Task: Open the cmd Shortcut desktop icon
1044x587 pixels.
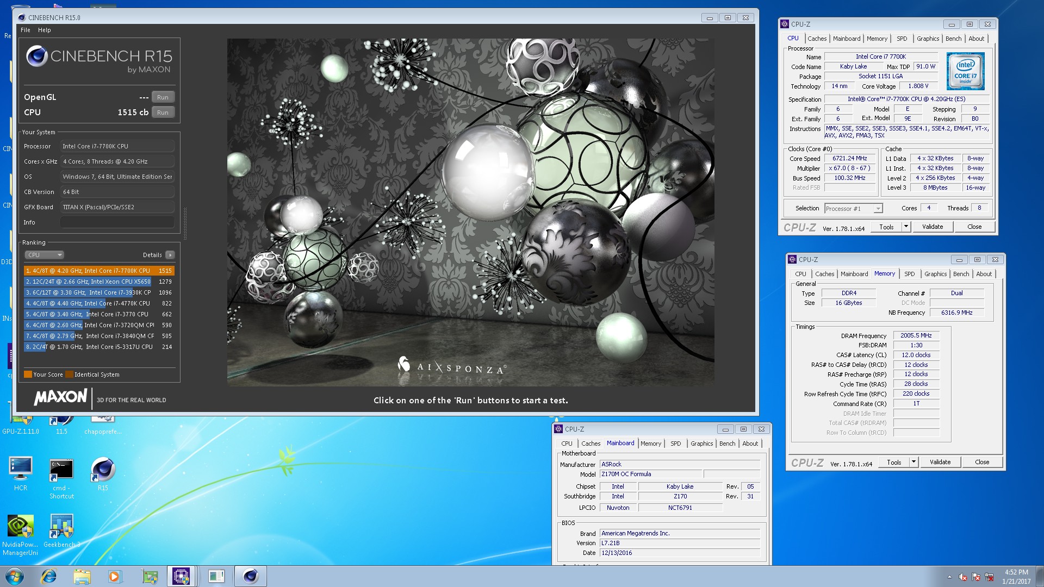Action: tap(61, 478)
